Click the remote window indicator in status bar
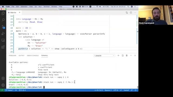The height and width of the screenshot is (97, 173). [2, 90]
